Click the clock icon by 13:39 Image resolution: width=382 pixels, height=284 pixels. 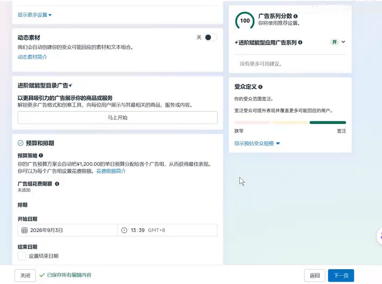pos(124,230)
